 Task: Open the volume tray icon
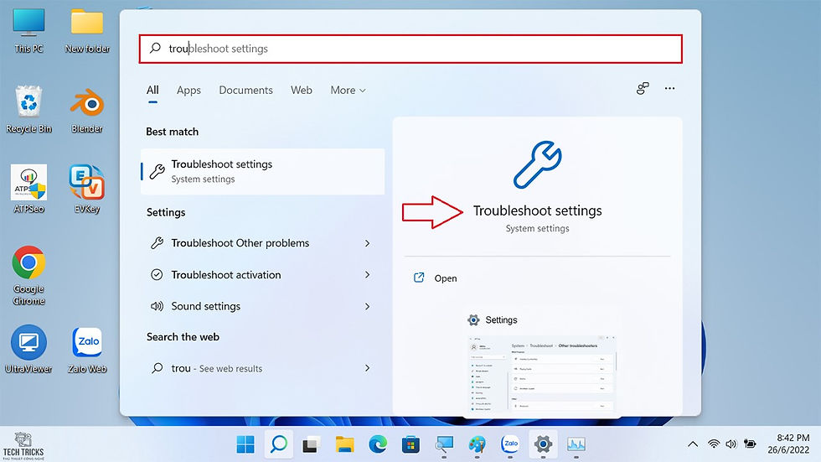731,444
